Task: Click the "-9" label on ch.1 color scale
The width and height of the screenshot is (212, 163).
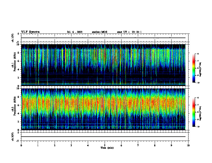Action: [x=198, y=75]
